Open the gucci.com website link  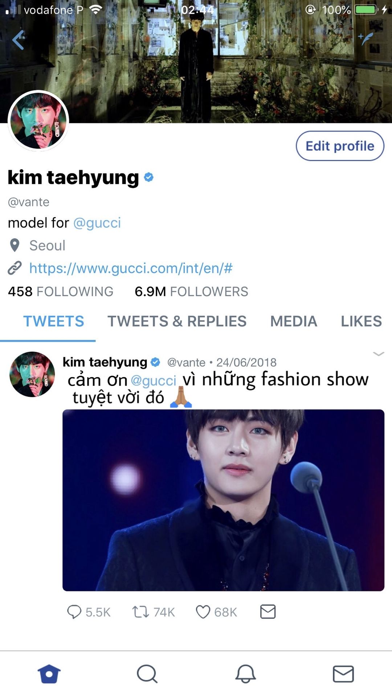[x=131, y=268]
